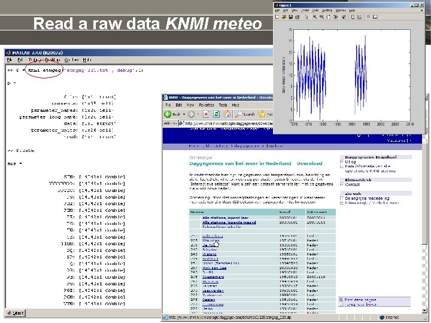This screenshot has height=323, width=431.
Task: Click the 'Deelen' station link
Action: coord(208,300)
